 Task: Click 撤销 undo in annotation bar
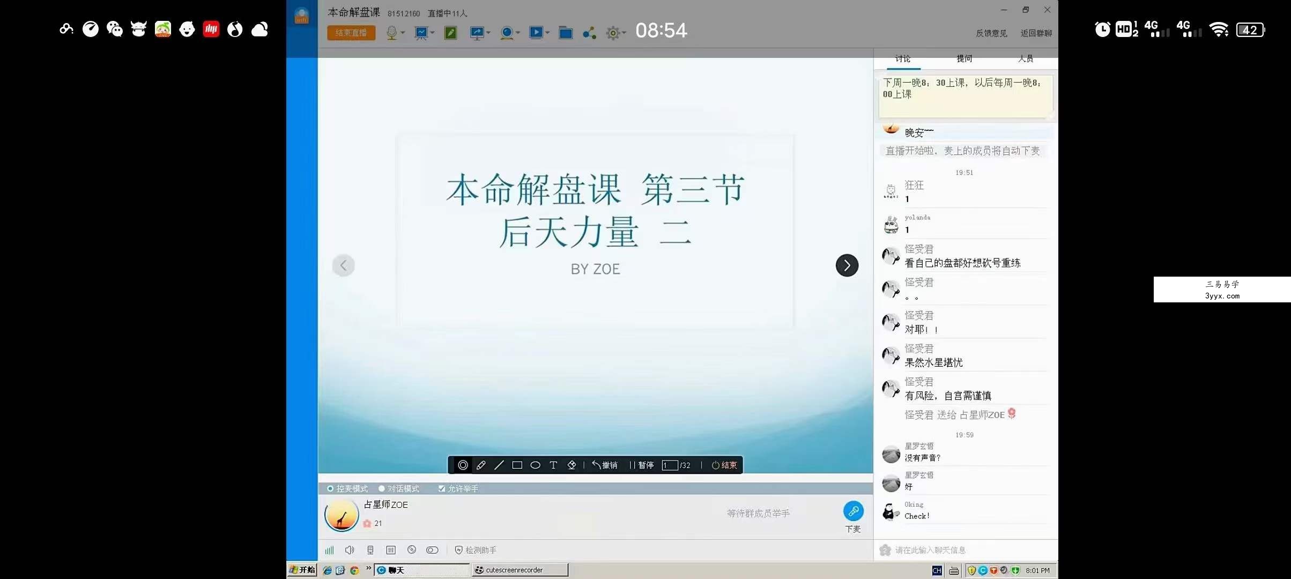(605, 465)
